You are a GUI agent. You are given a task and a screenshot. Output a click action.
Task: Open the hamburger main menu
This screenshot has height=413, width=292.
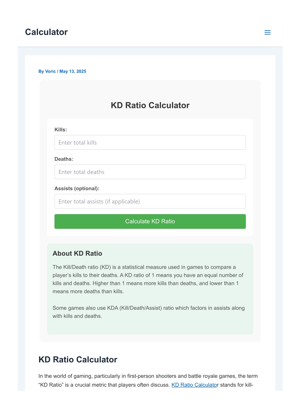coord(267,32)
